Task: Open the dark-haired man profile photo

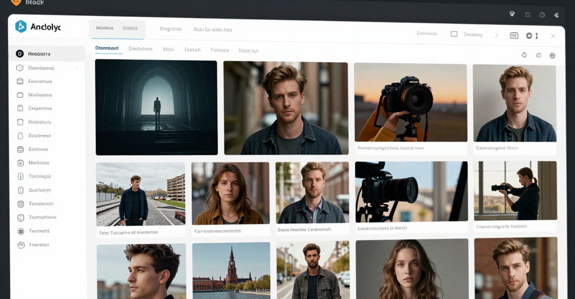Action: coord(141,271)
